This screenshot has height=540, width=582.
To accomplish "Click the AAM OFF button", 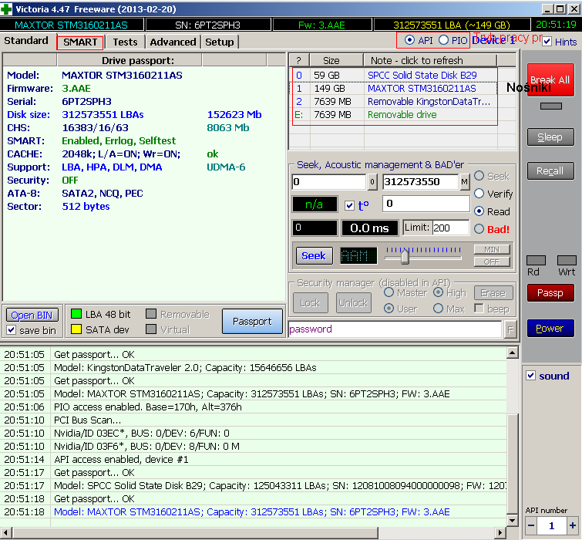I will [x=492, y=262].
